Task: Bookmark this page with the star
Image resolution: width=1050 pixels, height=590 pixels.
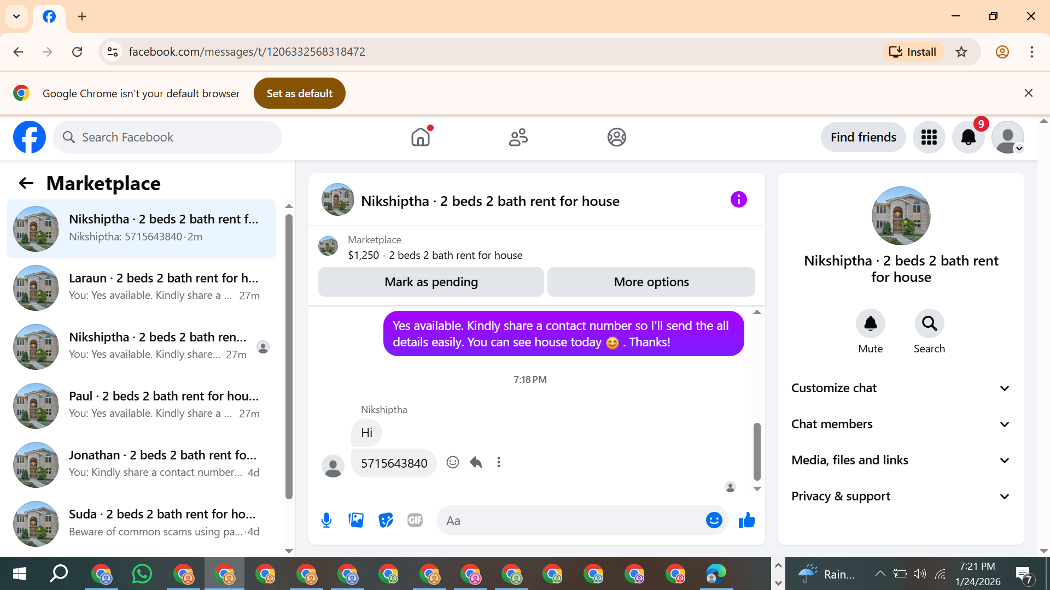Action: click(x=961, y=52)
